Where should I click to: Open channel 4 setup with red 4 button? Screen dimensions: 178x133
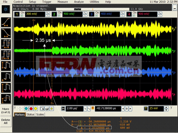[129, 14]
